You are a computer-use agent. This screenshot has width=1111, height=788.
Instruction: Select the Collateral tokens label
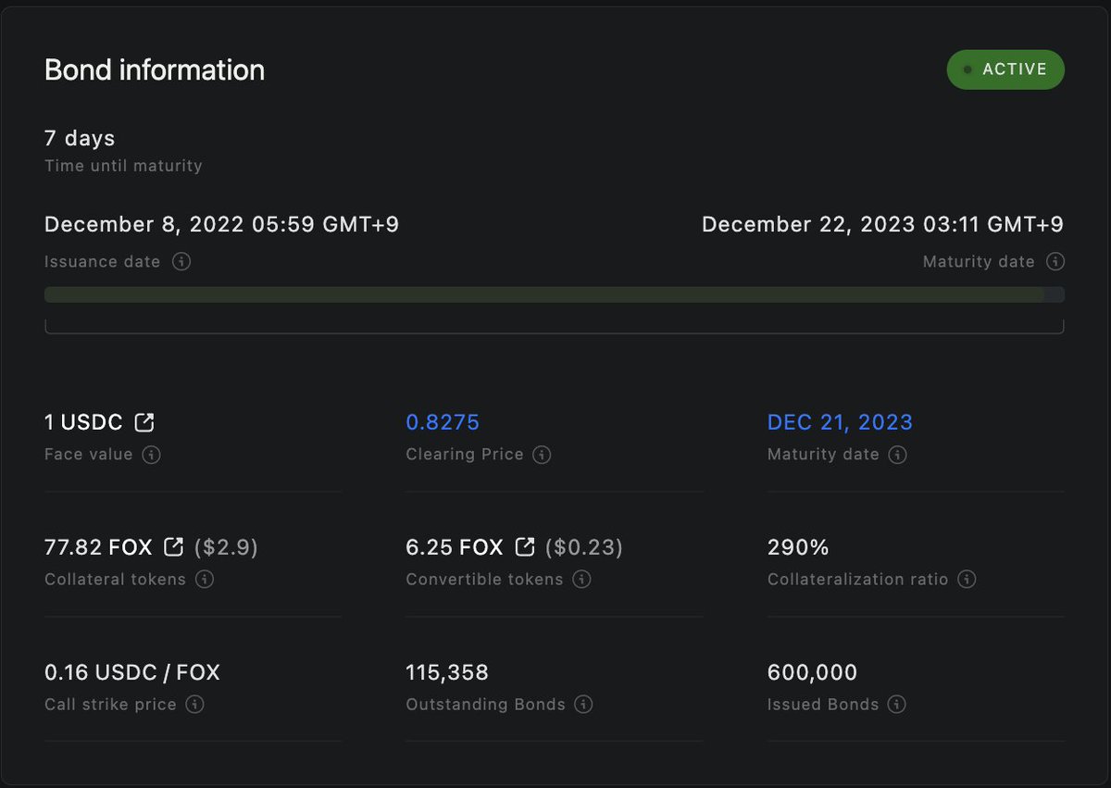click(116, 579)
